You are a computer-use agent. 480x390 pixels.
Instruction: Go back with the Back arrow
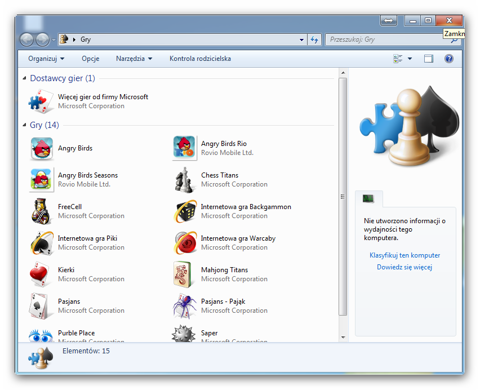(26, 39)
